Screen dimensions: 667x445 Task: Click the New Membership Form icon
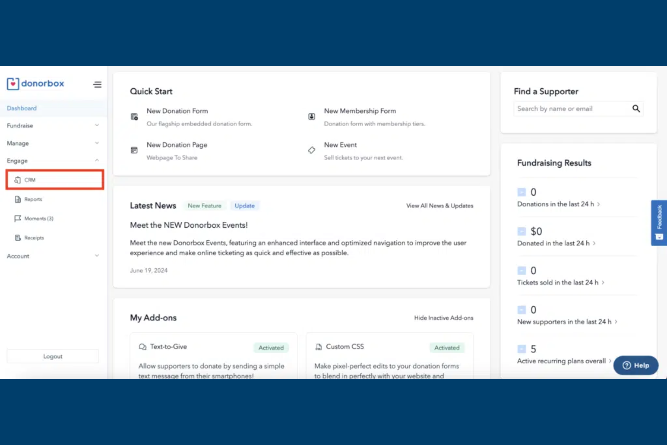click(311, 116)
